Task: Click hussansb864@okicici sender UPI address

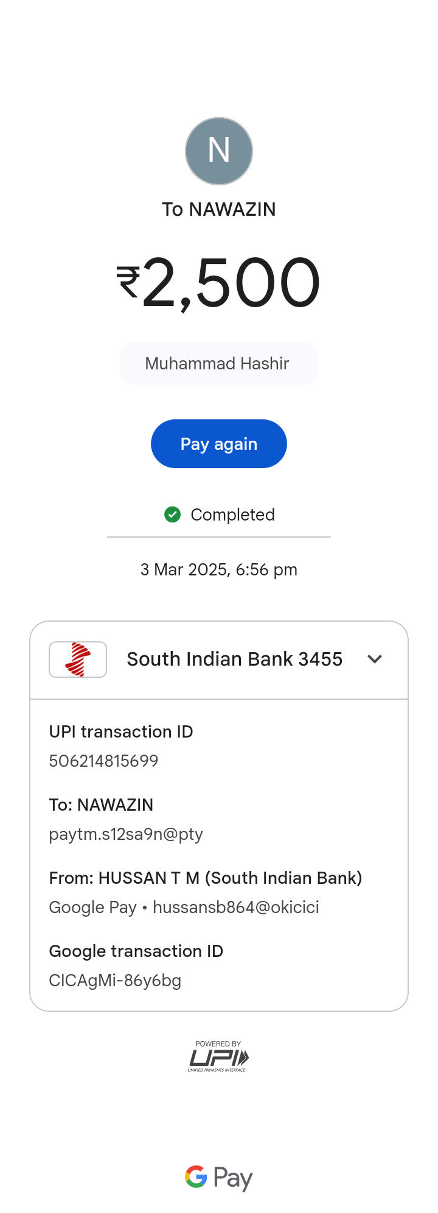Action: point(236,907)
